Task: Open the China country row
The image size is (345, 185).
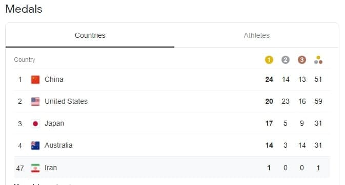Action: tap(172, 79)
